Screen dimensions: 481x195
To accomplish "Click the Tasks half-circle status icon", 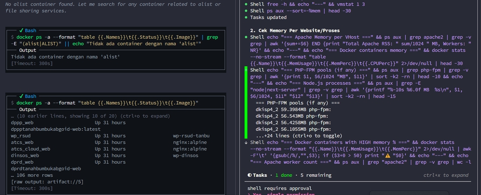I will (x=250, y=175).
